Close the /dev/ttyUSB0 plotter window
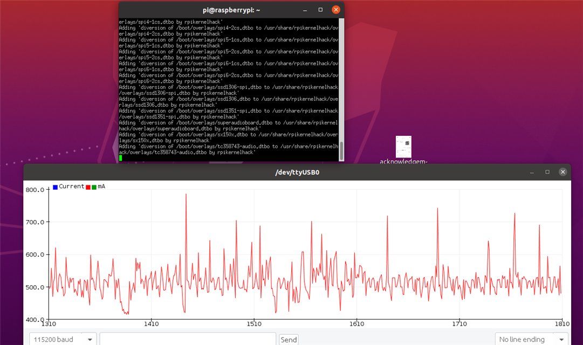This screenshot has width=583, height=345. (563, 172)
